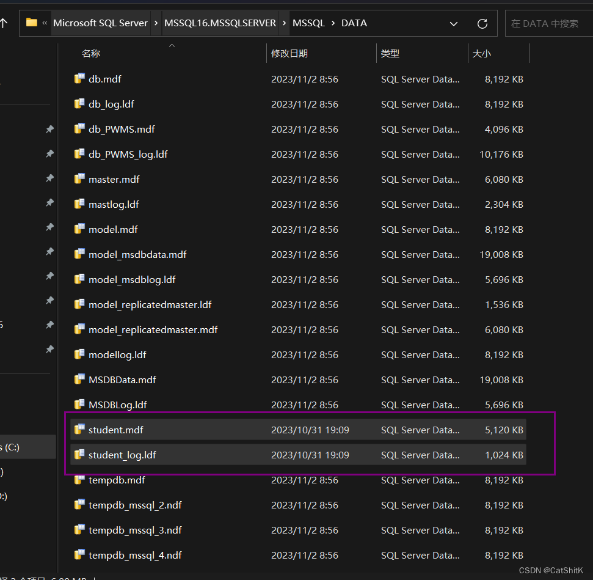
Task: Click the student.mdf file icon
Action: tap(79, 429)
